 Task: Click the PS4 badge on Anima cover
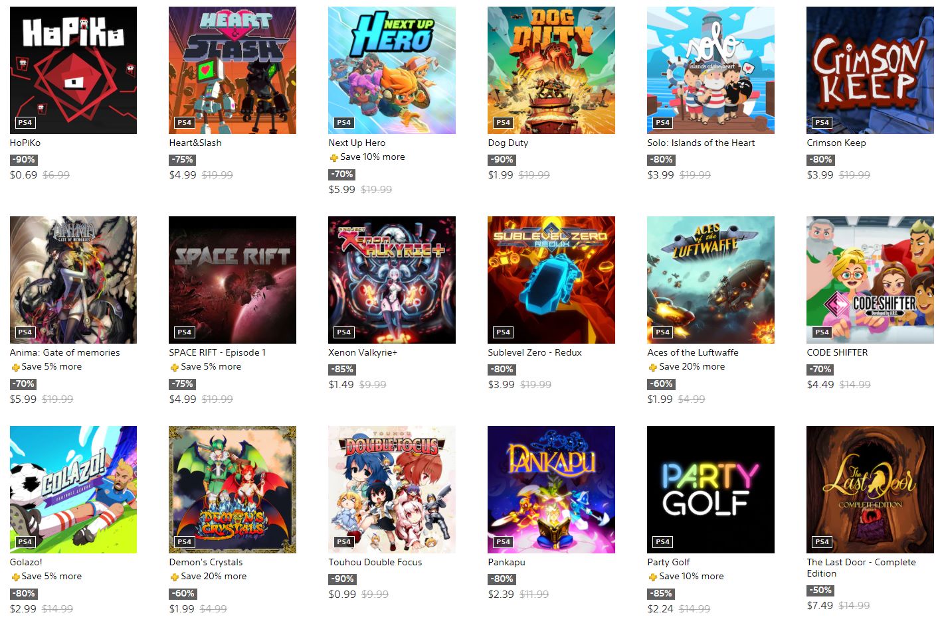pyautogui.click(x=25, y=332)
